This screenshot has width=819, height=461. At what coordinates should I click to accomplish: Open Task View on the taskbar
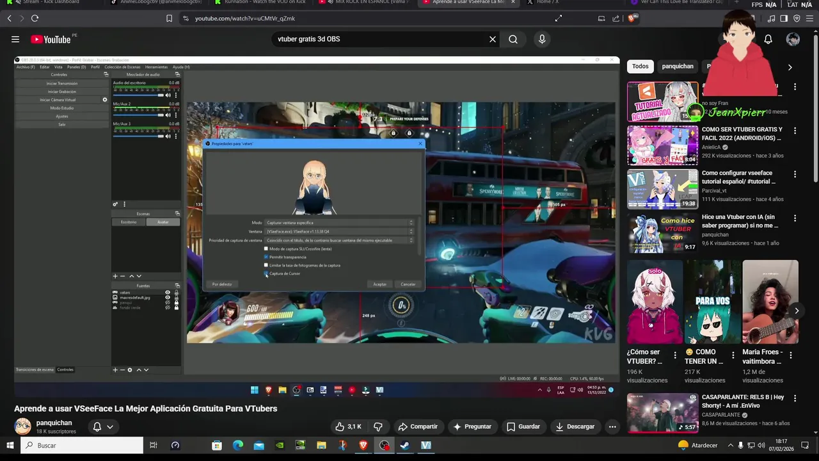154,445
